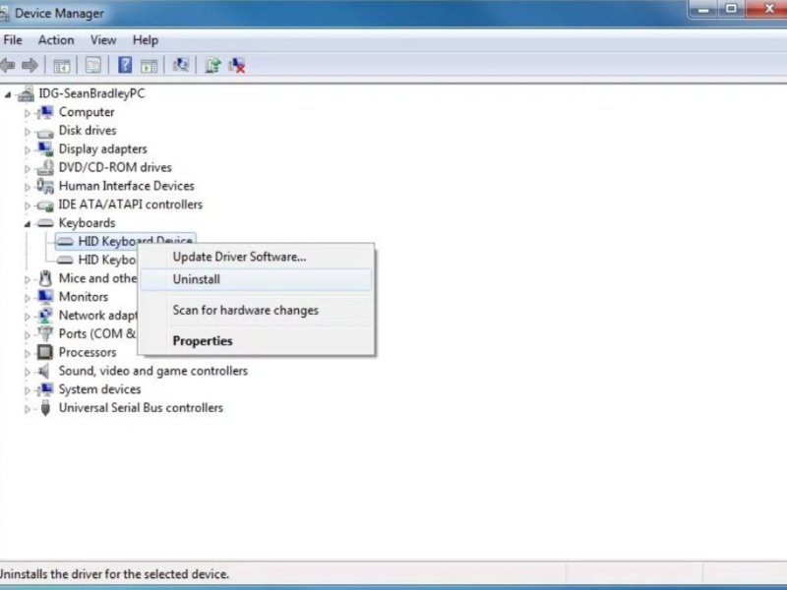The height and width of the screenshot is (590, 787).
Task: Select the System devices tree item
Action: pos(99,389)
